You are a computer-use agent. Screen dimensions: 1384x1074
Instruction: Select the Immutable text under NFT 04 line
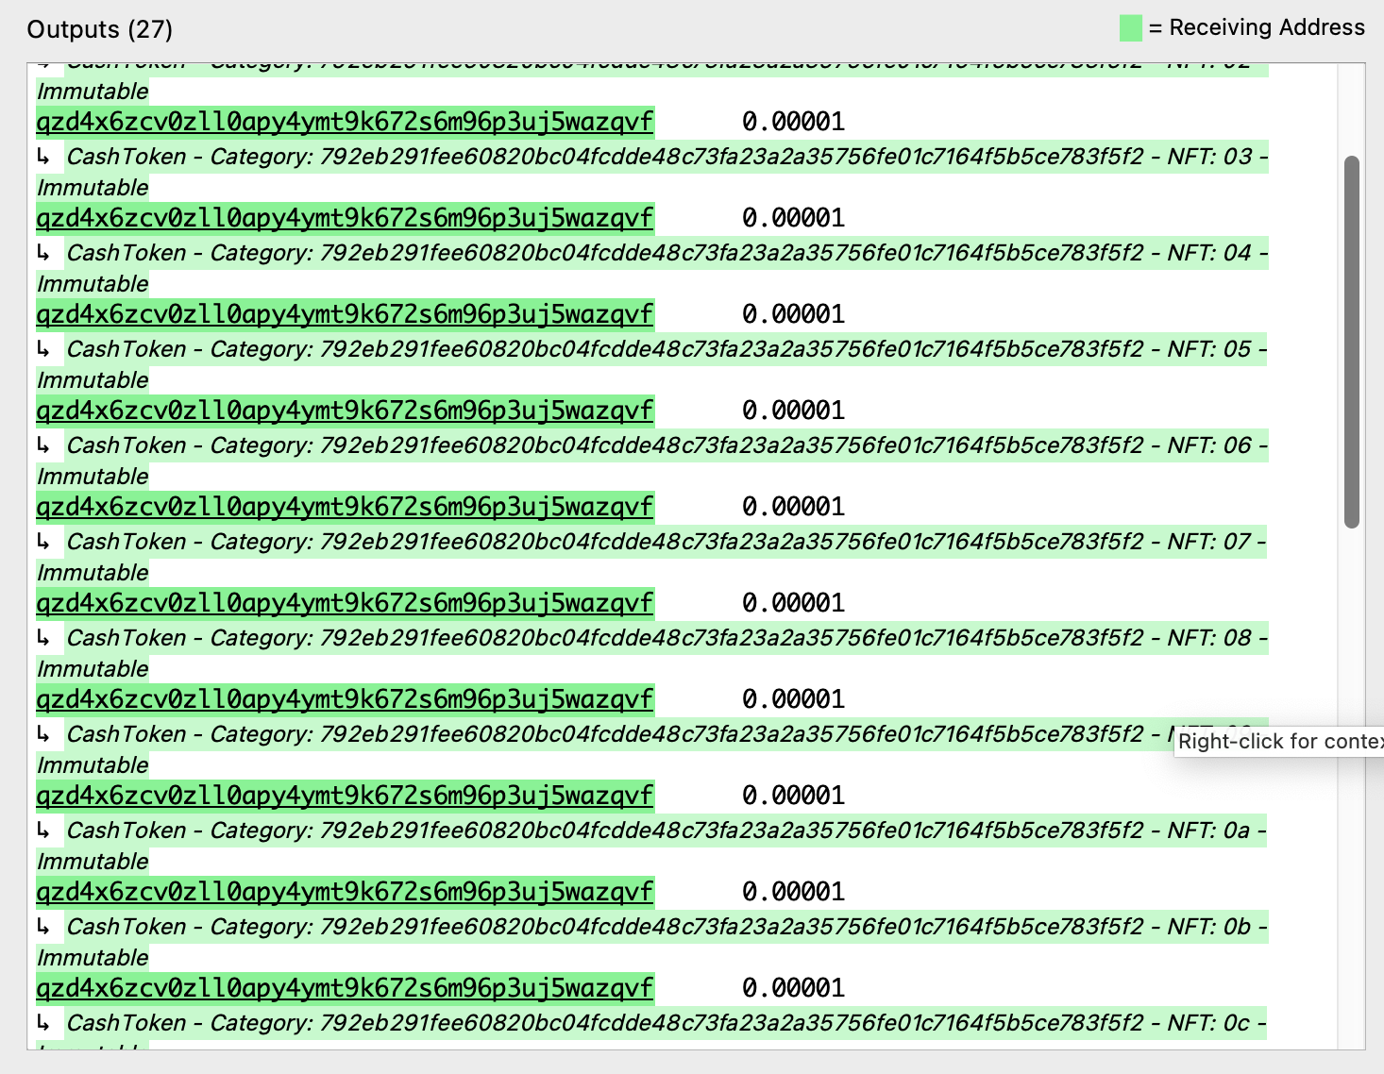click(93, 284)
